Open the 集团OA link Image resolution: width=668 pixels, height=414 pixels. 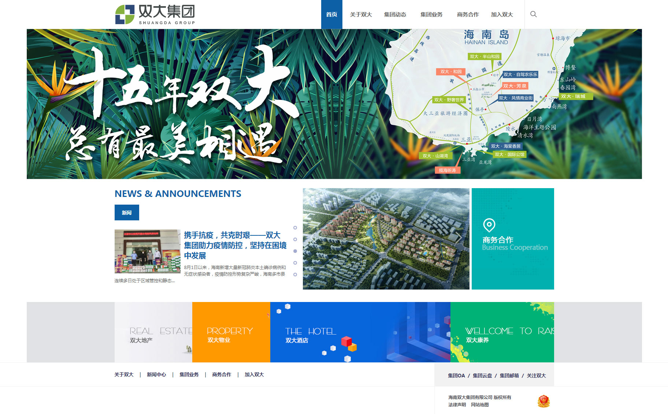(456, 375)
